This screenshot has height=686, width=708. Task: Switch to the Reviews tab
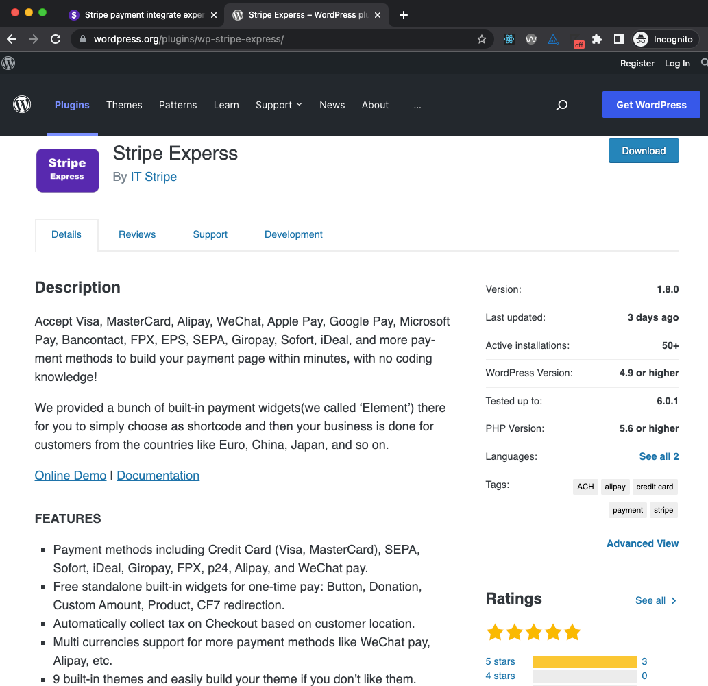click(137, 234)
